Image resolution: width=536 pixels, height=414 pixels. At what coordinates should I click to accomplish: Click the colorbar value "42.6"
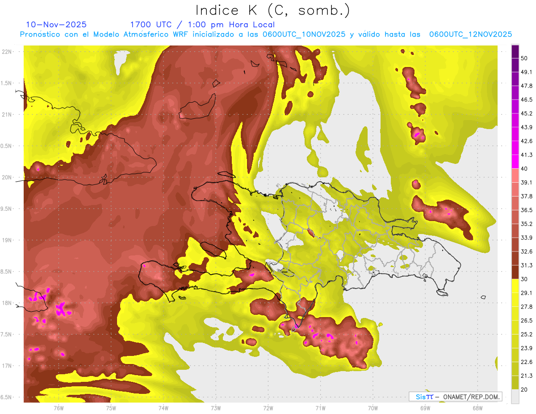pyautogui.click(x=527, y=141)
